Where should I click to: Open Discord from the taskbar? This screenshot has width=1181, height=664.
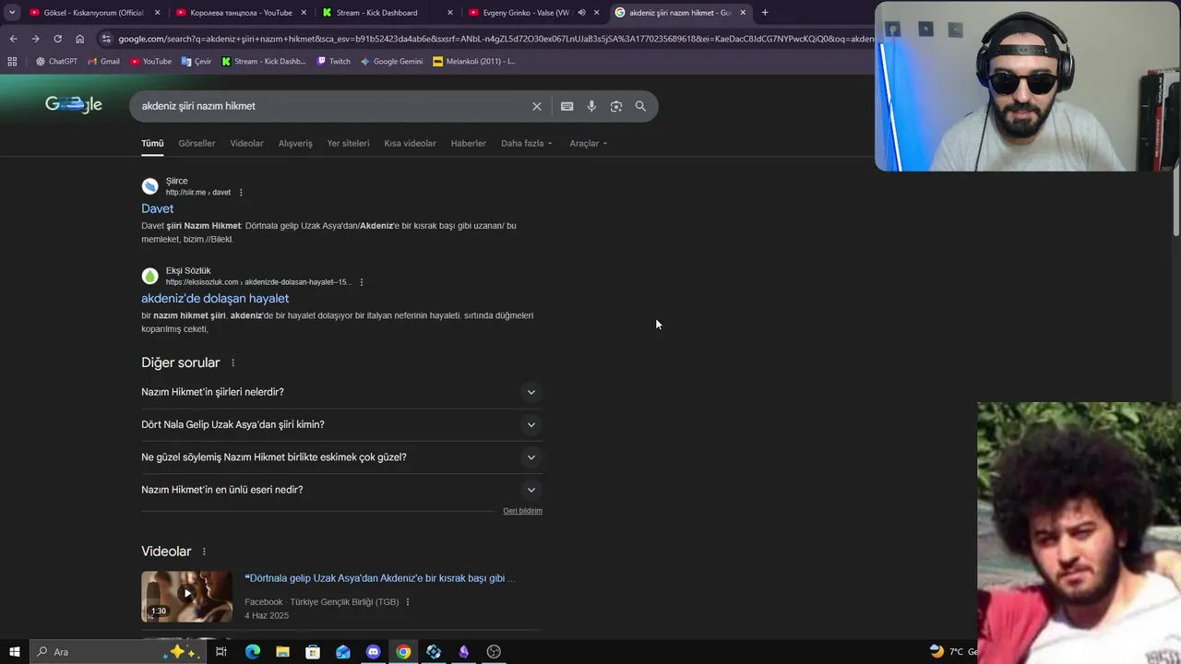(373, 652)
